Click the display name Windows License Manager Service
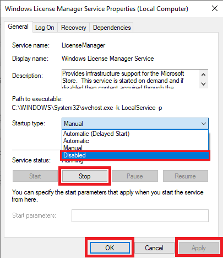Image resolution: width=223 pixels, height=258 pixels. pos(108,59)
